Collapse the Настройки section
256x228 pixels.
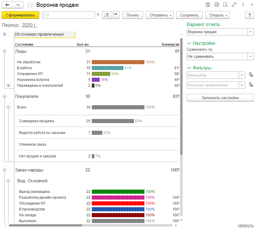click(x=189, y=43)
